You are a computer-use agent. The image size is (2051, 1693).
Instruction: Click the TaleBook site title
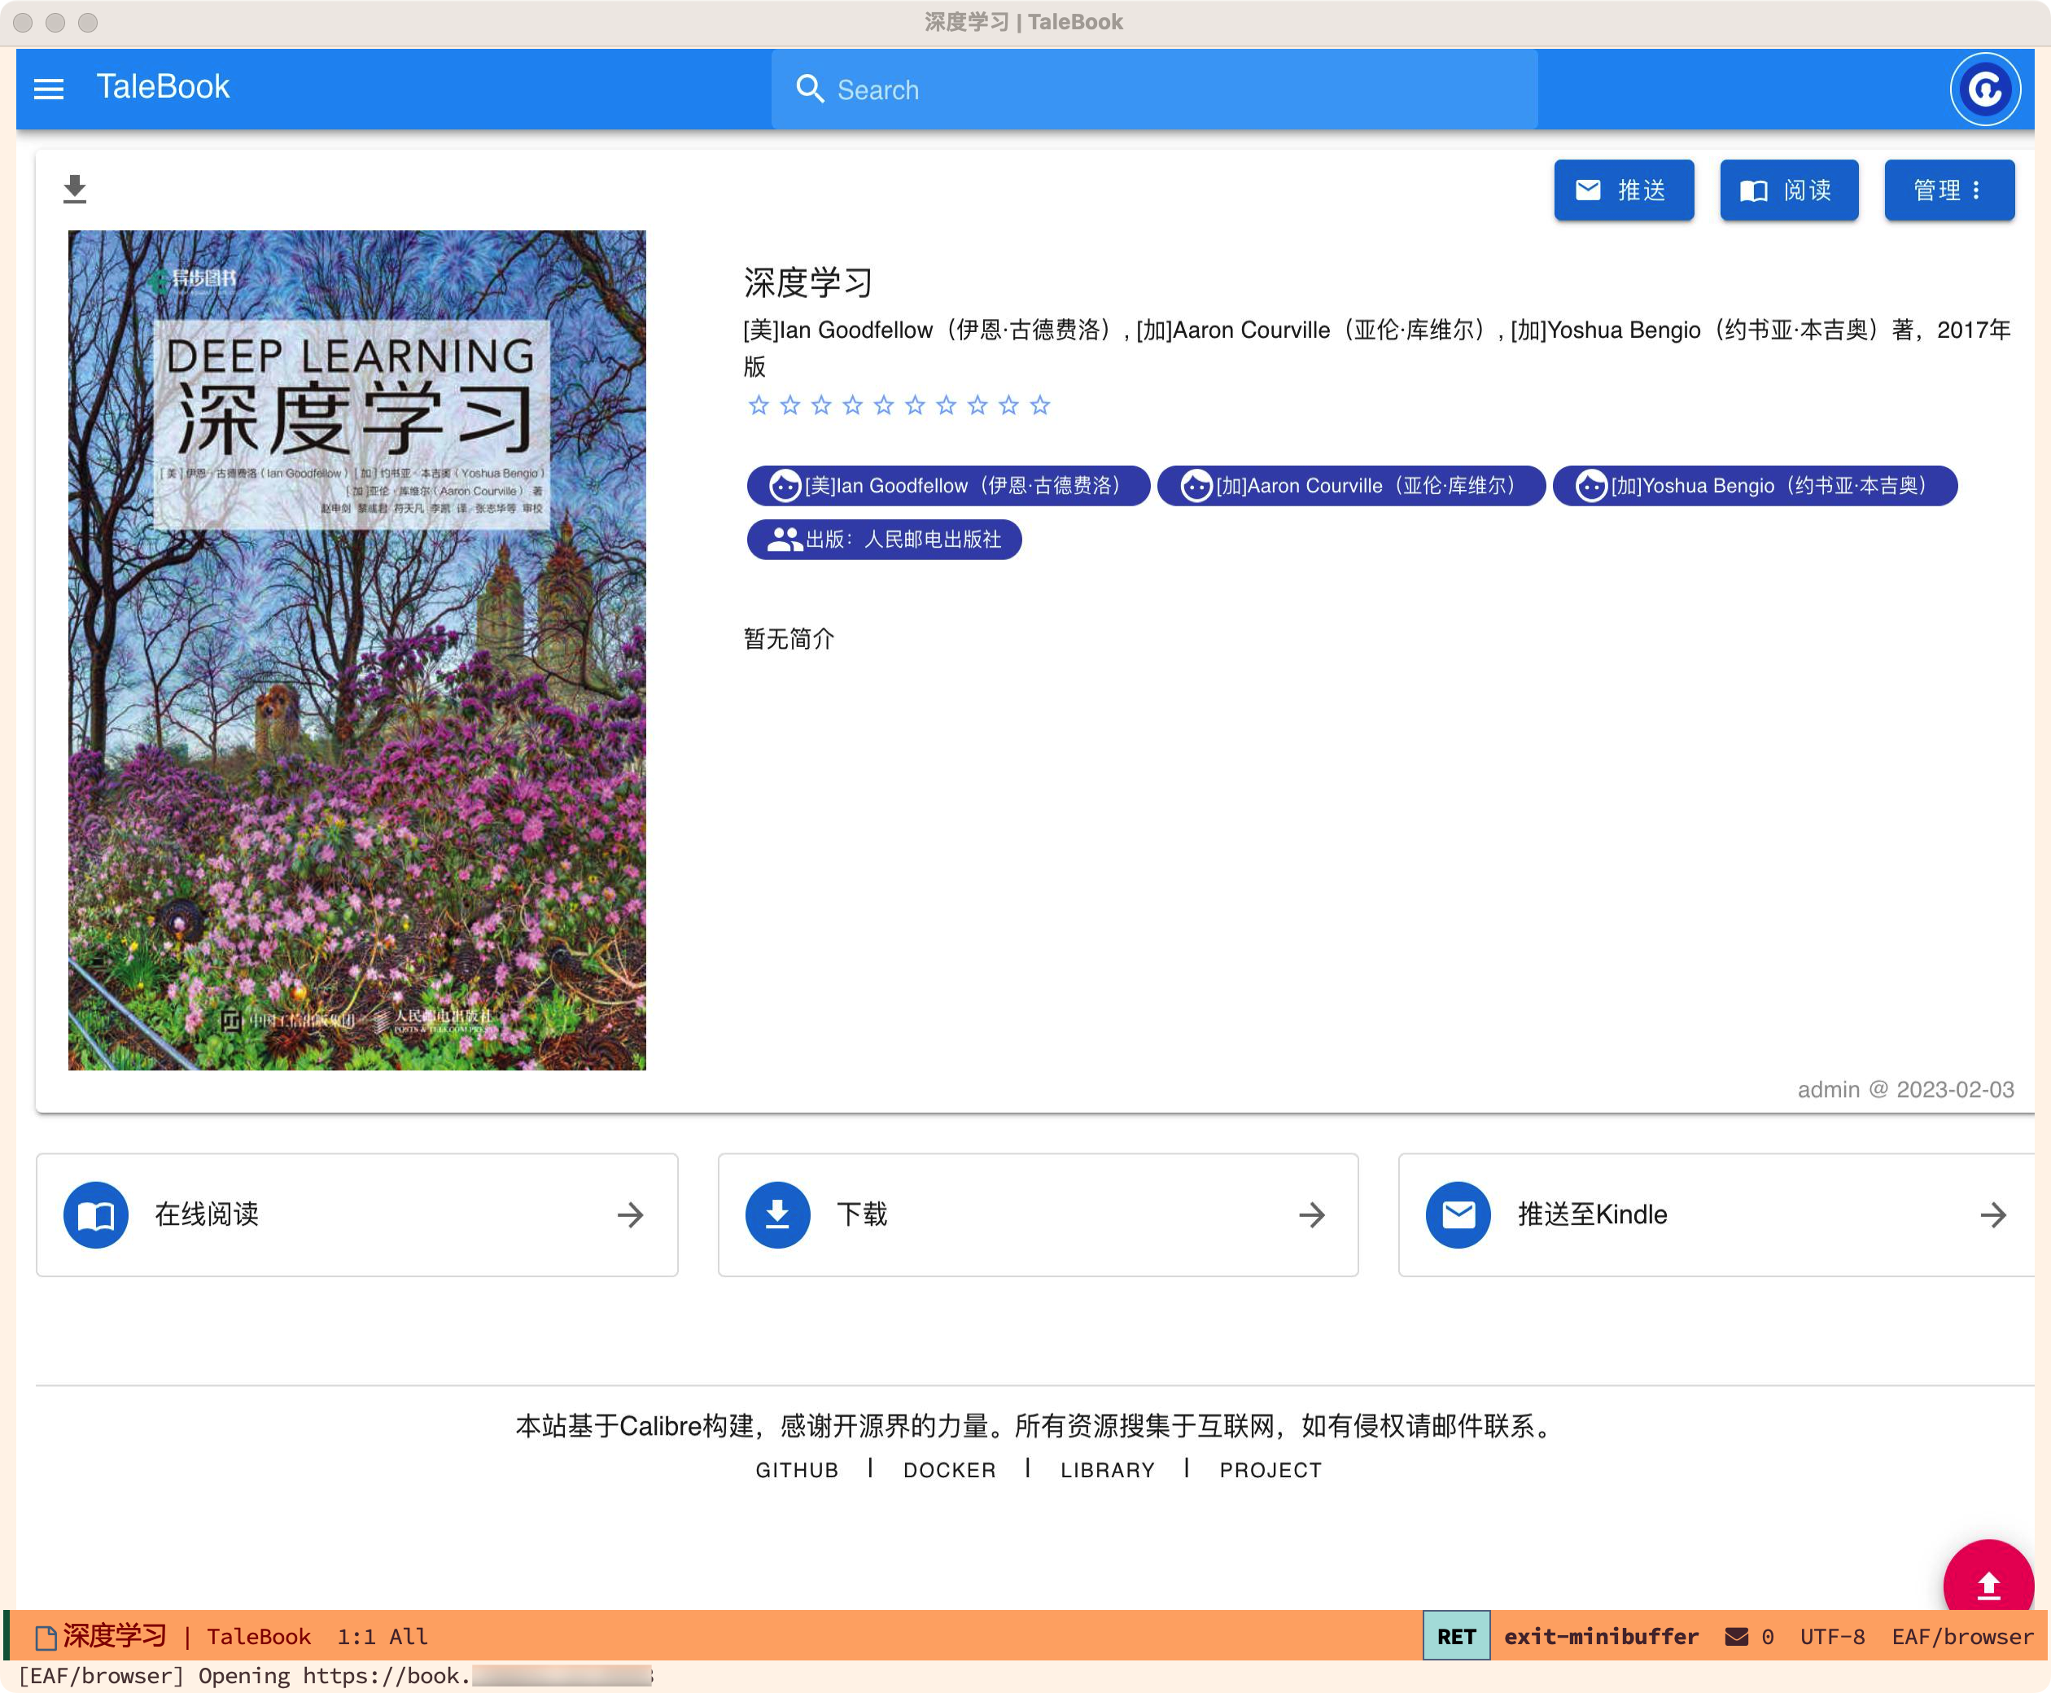point(163,87)
